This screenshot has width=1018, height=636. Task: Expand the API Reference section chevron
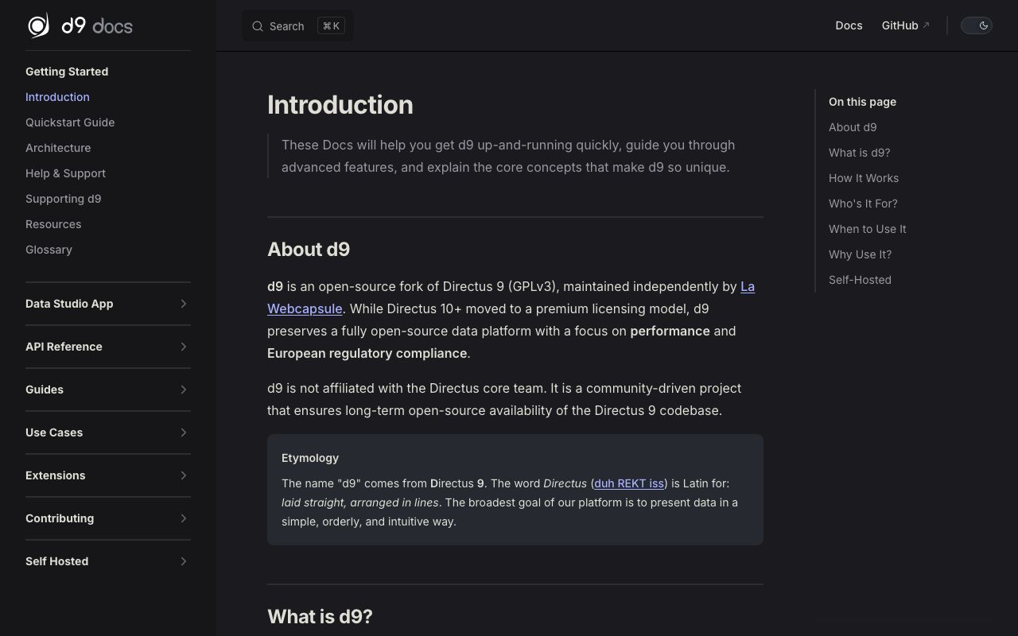pos(184,347)
